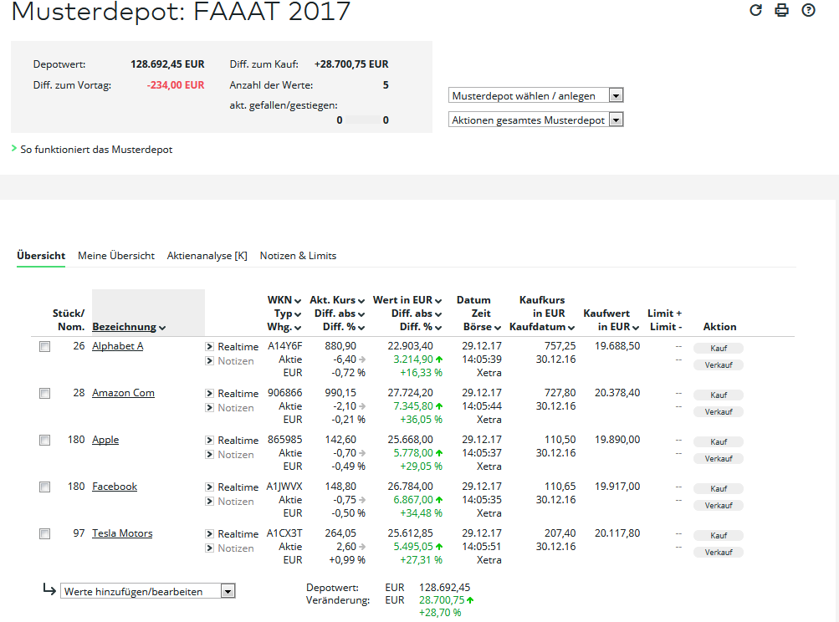Switch to Notizen & Limits tab
The width and height of the screenshot is (839, 622).
[x=298, y=256]
